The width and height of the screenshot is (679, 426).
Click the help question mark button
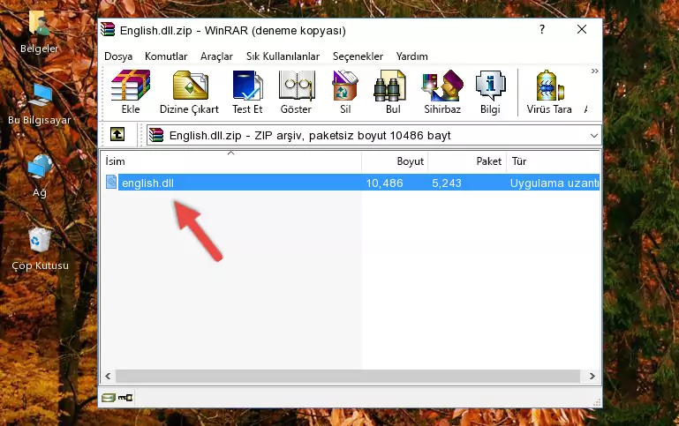point(542,29)
